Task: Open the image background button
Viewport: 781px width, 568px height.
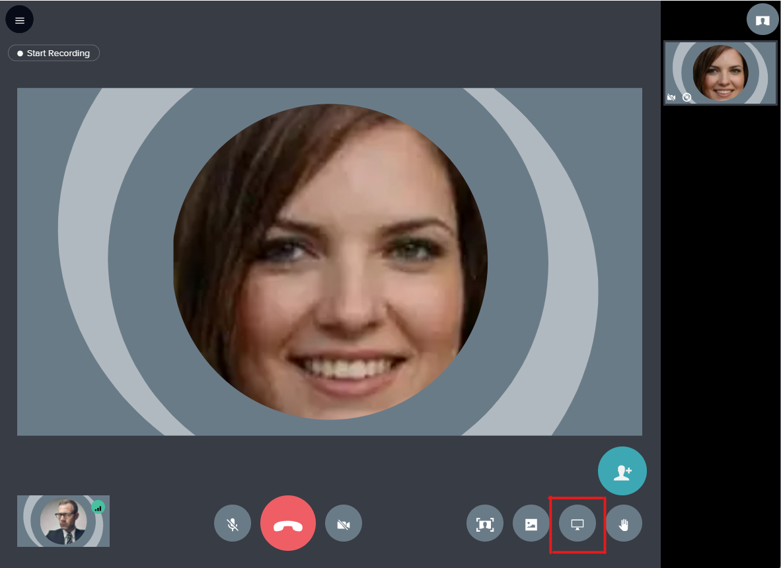Action: click(x=531, y=523)
